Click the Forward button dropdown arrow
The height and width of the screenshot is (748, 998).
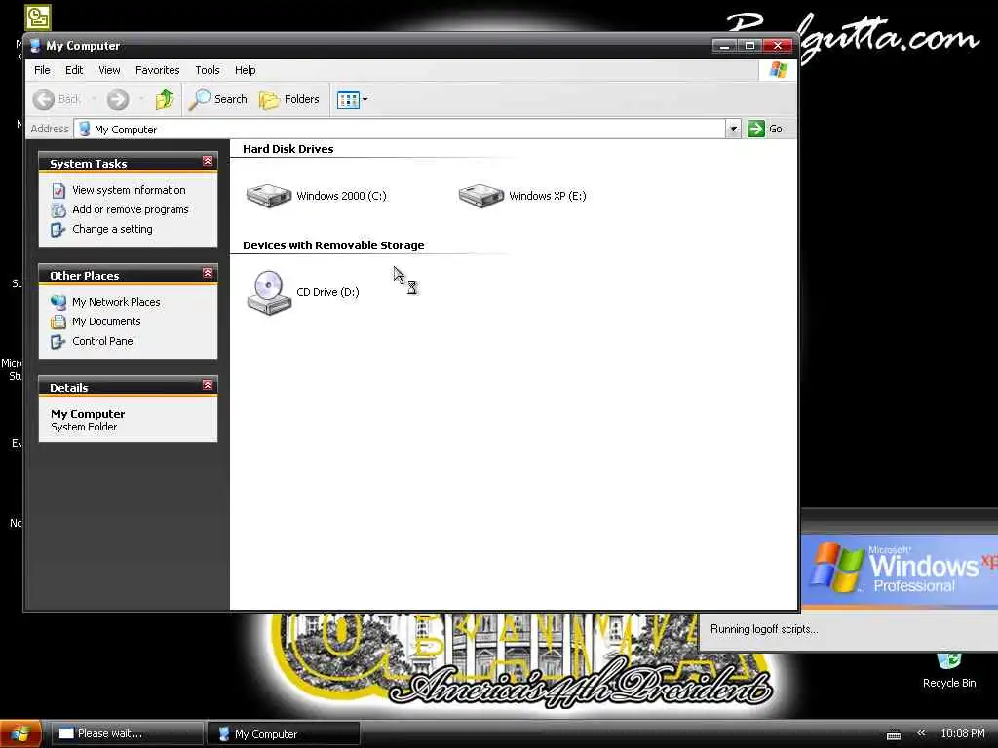(x=141, y=99)
